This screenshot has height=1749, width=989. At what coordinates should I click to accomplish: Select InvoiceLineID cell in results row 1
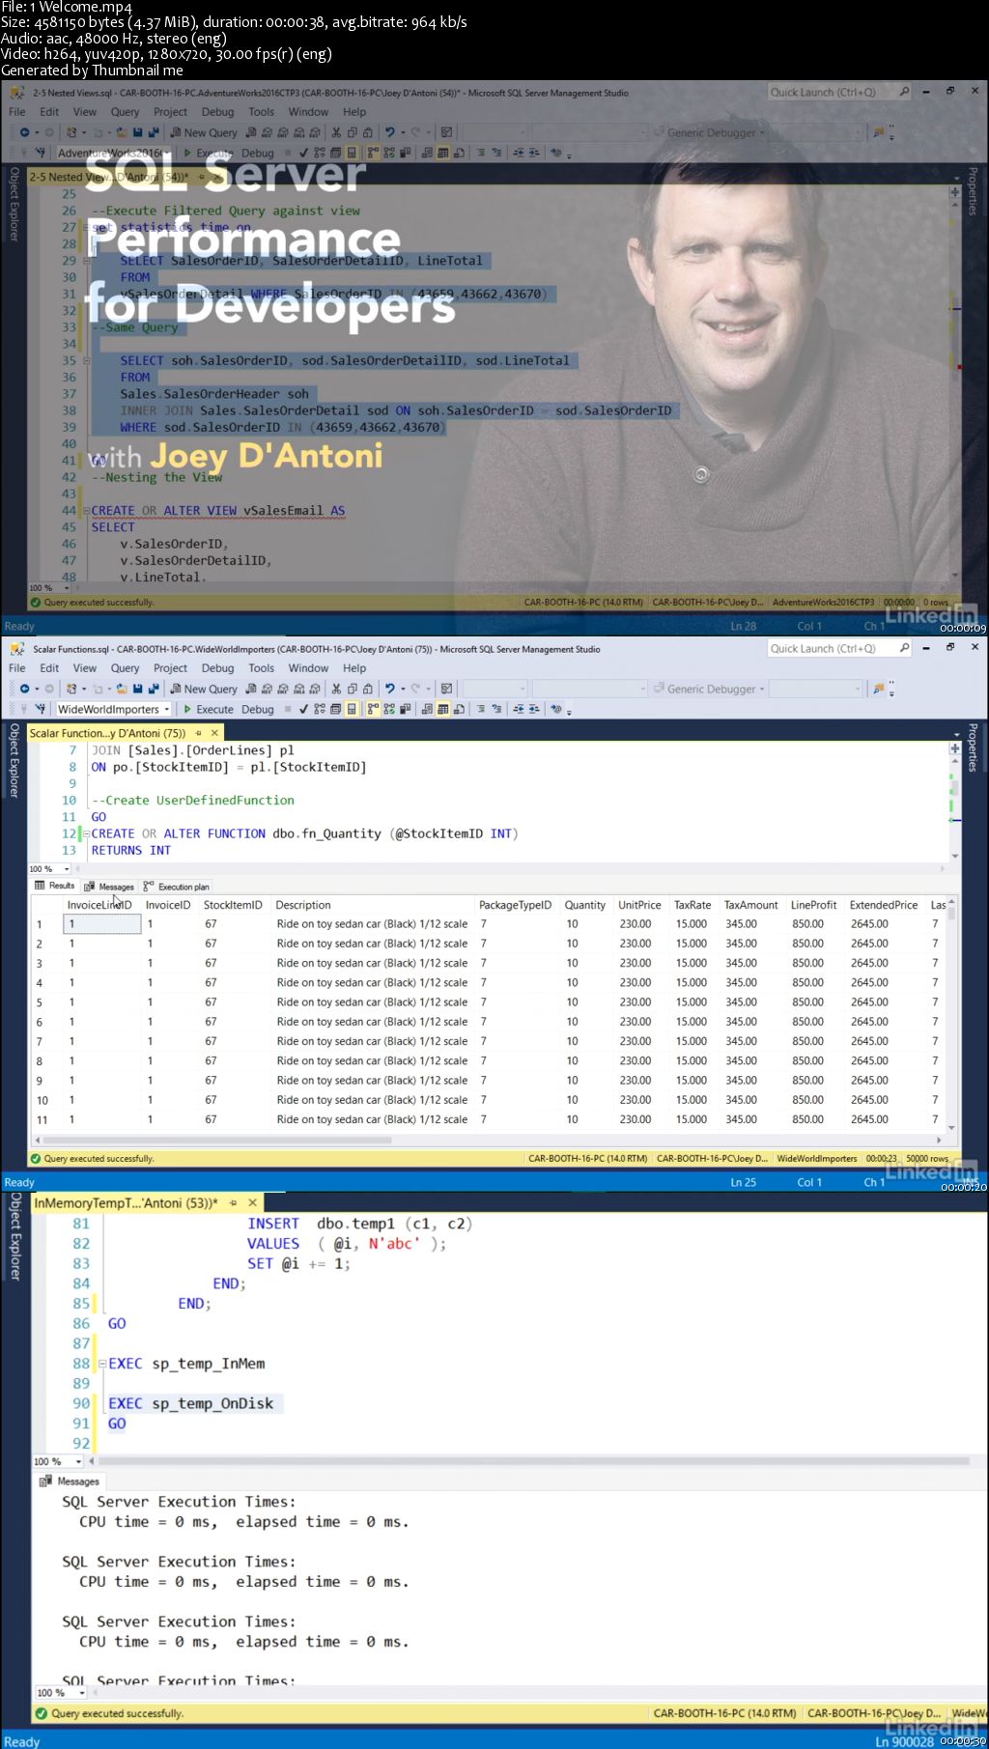pos(102,924)
